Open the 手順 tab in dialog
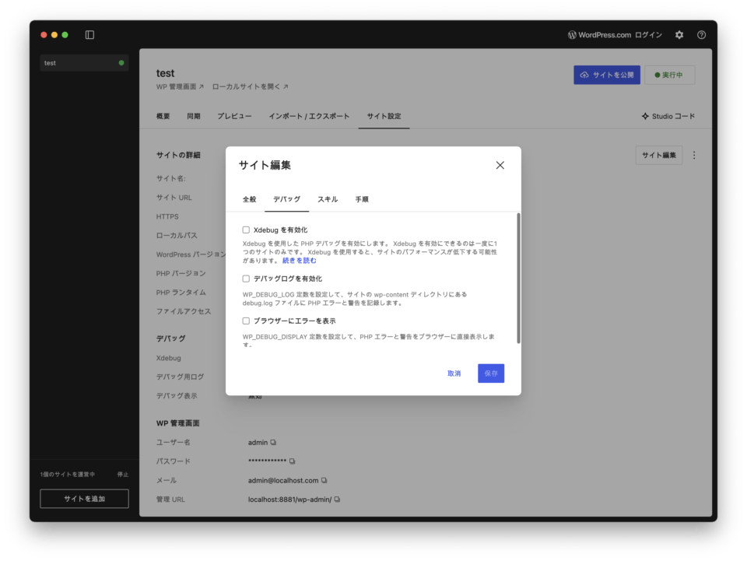Viewport: 747px width, 561px height. [x=362, y=199]
